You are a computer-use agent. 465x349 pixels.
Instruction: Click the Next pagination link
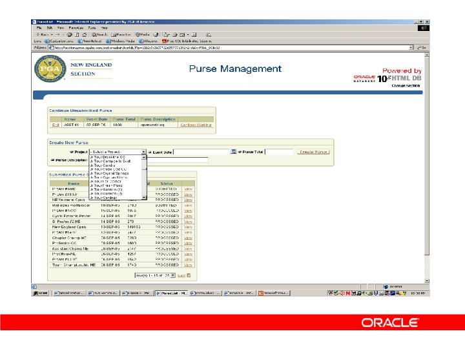tap(181, 276)
